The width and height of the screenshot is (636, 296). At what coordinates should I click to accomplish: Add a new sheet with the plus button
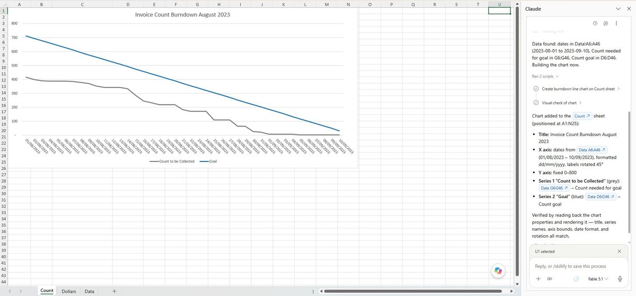click(x=114, y=291)
